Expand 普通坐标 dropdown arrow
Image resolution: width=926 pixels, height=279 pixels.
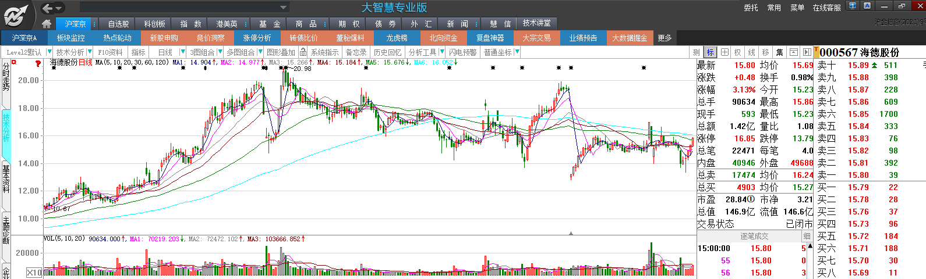coord(517,52)
